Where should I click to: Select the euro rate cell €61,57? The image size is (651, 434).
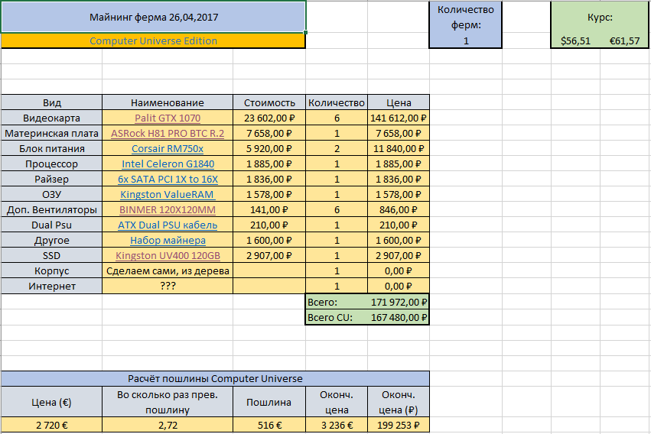(624, 40)
